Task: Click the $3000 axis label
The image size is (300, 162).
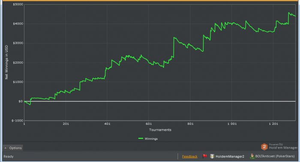Action: coord(18,43)
